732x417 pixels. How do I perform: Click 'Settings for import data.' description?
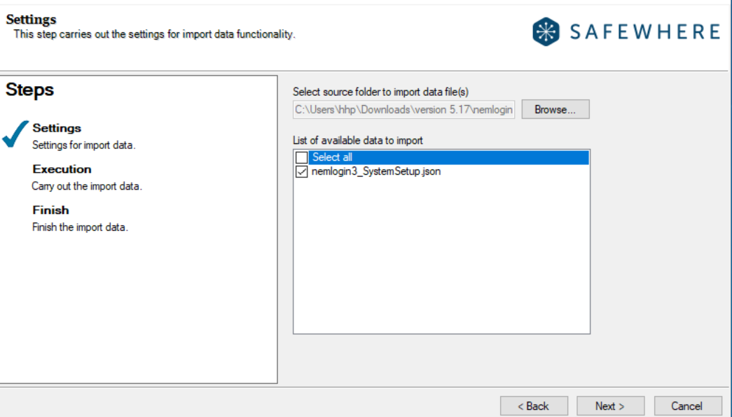pyautogui.click(x=83, y=145)
